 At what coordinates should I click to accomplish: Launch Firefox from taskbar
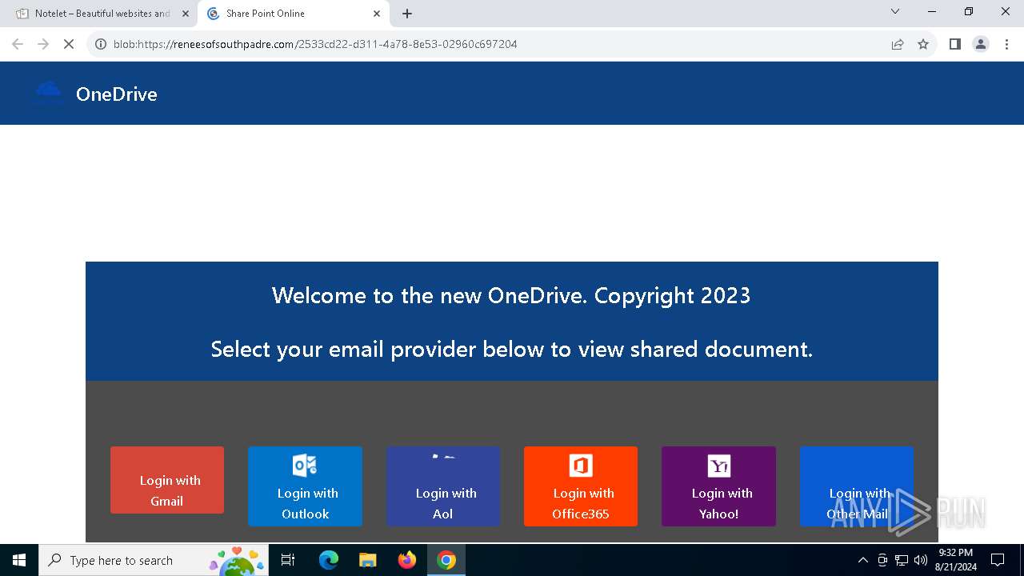407,560
